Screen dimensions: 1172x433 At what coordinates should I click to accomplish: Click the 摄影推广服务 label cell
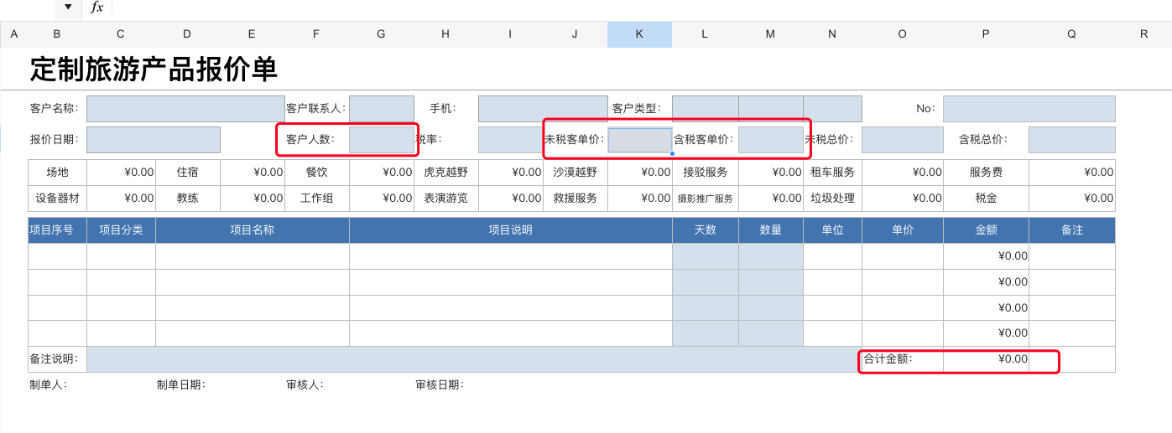point(706,198)
